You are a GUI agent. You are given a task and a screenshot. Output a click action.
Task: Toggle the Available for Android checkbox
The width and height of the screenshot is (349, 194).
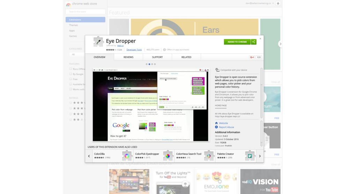[x=70, y=84]
